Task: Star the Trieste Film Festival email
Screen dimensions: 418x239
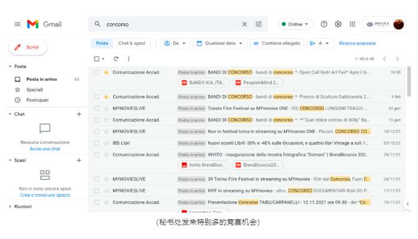Action: (106, 108)
